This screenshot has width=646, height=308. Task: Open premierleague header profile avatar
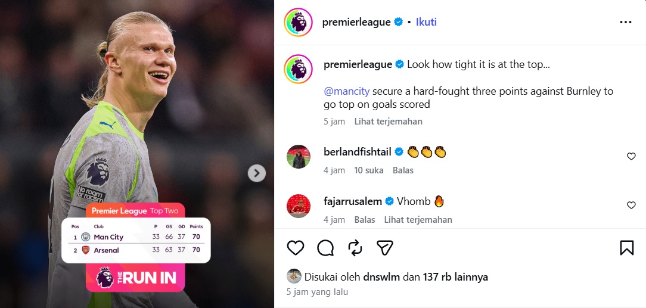(x=298, y=22)
